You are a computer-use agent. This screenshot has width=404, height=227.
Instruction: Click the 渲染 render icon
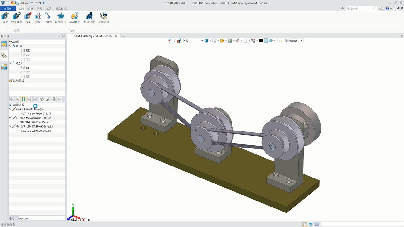pos(28,16)
